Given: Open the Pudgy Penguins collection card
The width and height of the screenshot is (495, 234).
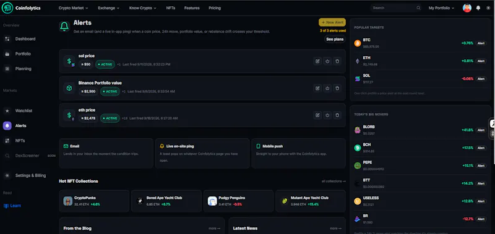Looking at the screenshot, I should pyautogui.click(x=239, y=201).
